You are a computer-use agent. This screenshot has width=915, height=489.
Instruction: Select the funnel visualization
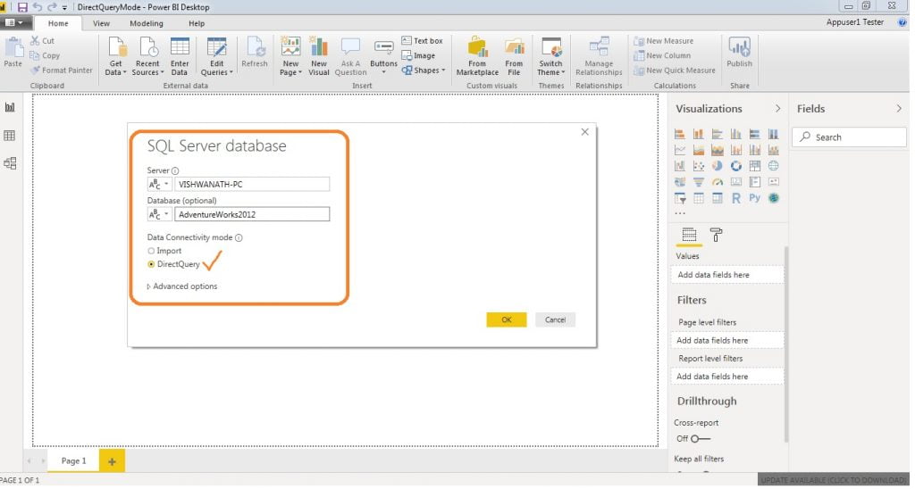[x=699, y=182]
